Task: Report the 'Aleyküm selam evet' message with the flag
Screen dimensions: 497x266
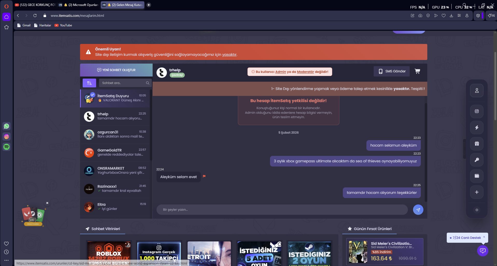Action: (204, 176)
